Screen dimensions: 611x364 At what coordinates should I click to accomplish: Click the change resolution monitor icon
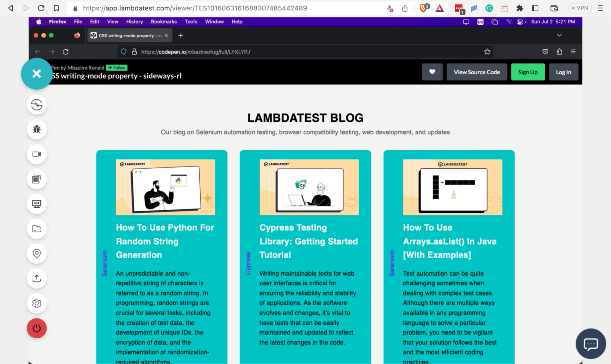coord(37,204)
